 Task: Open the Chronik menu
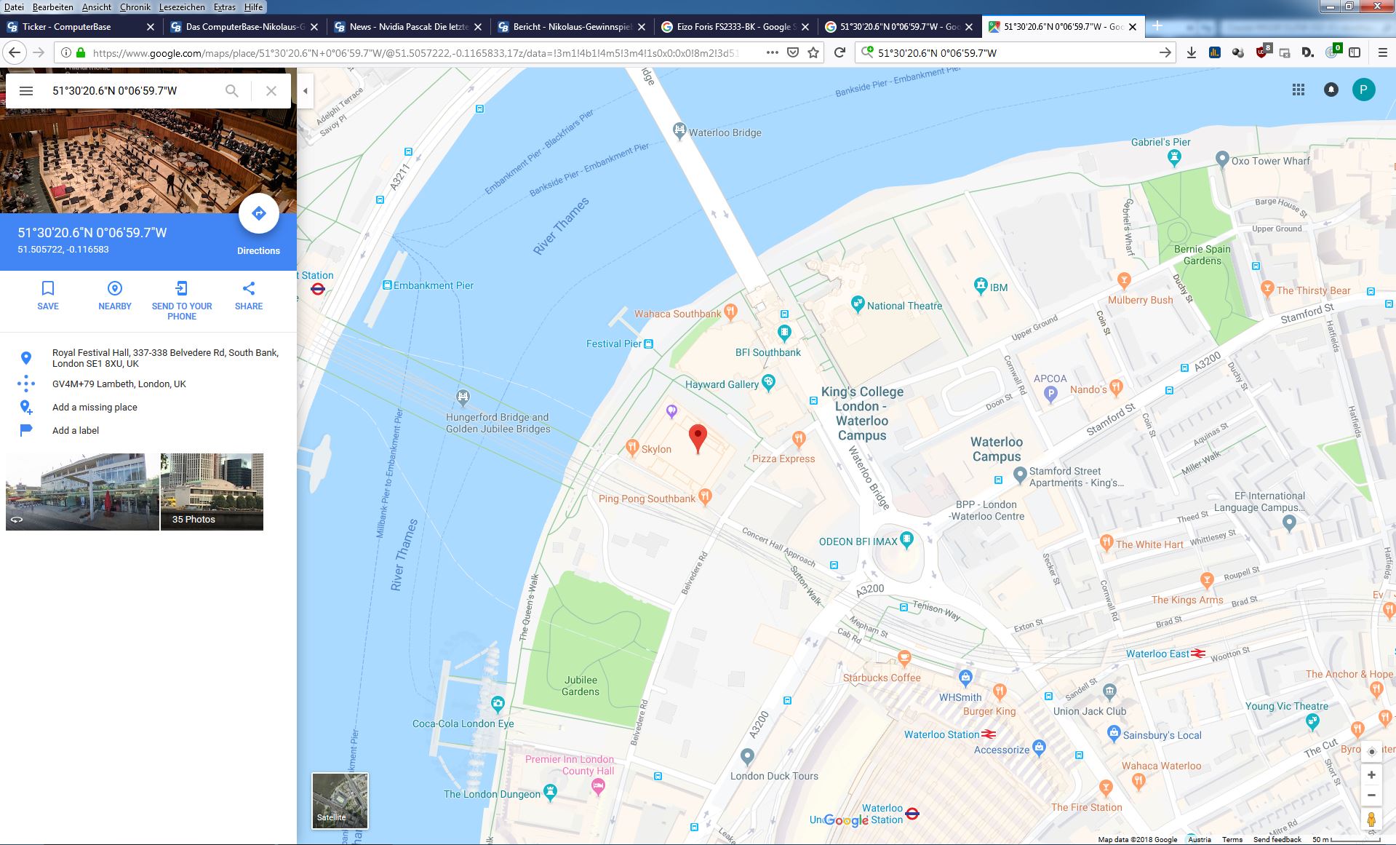pyautogui.click(x=135, y=7)
